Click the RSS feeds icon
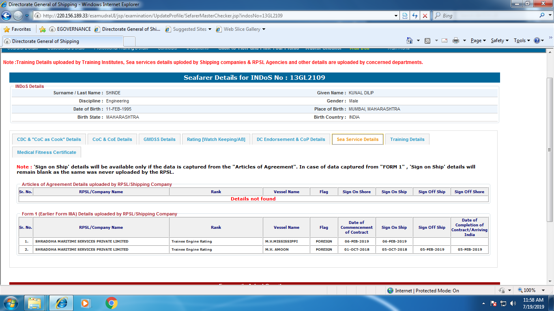This screenshot has width=554, height=311. click(427, 40)
